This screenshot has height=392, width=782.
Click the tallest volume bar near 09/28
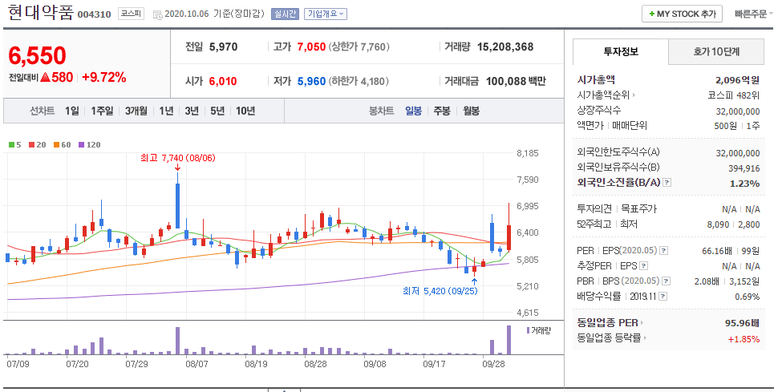509,340
